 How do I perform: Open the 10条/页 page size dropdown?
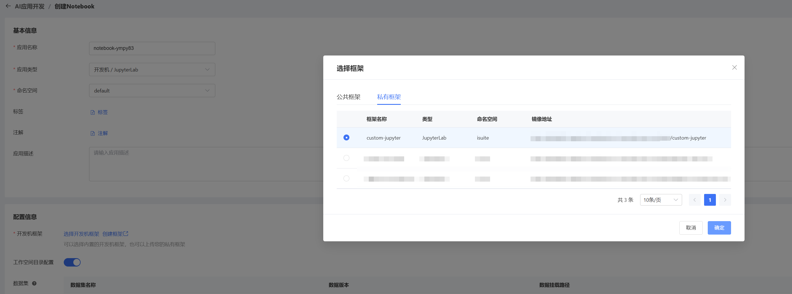click(x=660, y=200)
